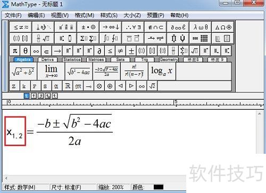Insert the n!/r!(n−r)! combination expression
Image resolution: width=266 pixels, height=193 pixels.
[x=134, y=72]
